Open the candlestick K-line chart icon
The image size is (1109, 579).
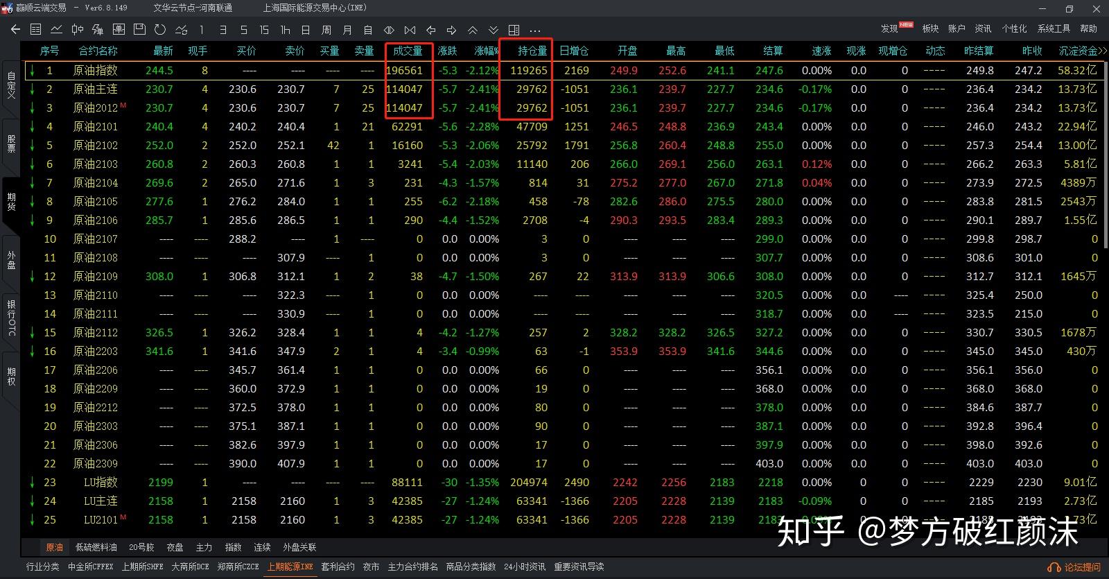point(78,30)
